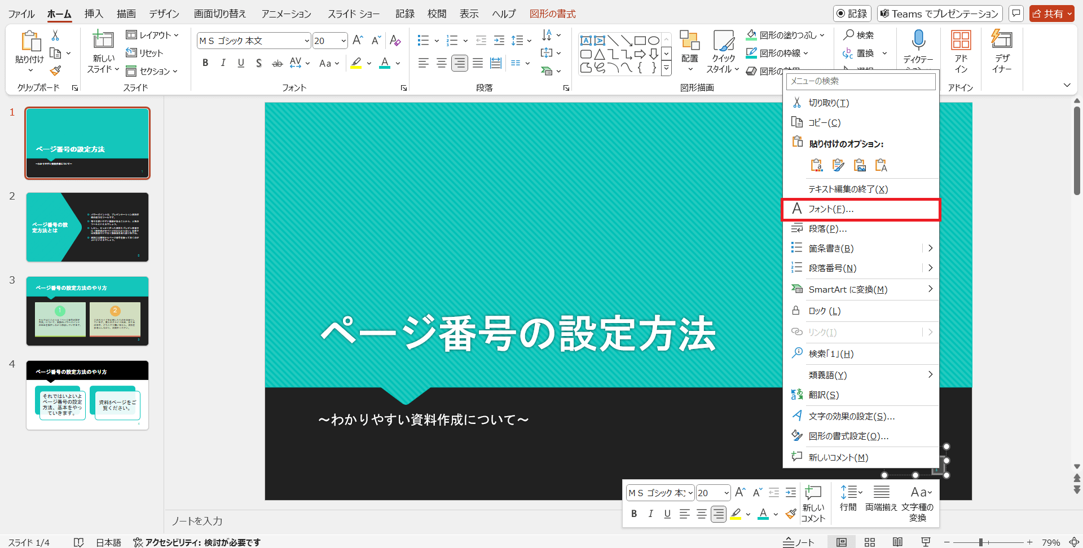Viewport: 1083px width, 548px height.
Task: Toggle Strikethrough in ribbon
Action: point(277,63)
